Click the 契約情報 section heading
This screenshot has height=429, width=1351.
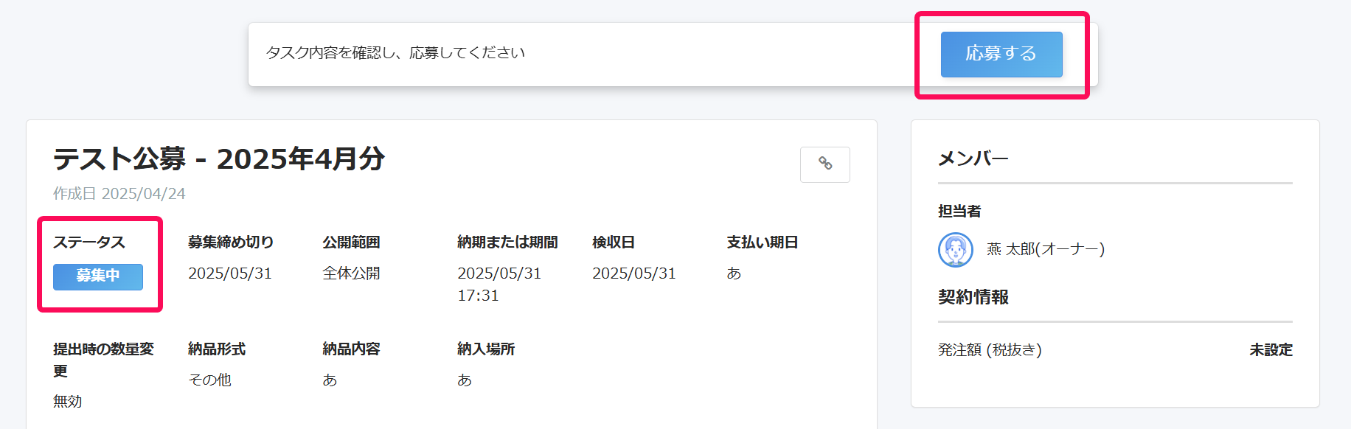(x=973, y=297)
